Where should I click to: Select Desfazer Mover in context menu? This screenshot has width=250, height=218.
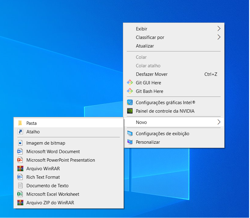click(174, 74)
